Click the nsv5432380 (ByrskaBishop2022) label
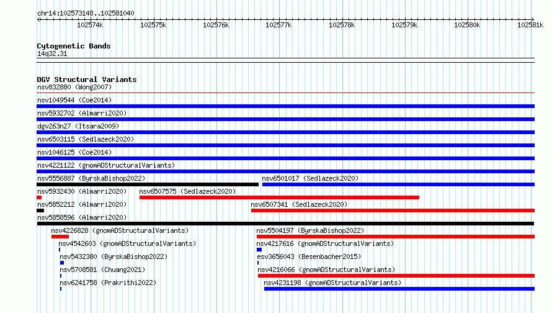Screen dimensions: 552x313 (x=114, y=256)
